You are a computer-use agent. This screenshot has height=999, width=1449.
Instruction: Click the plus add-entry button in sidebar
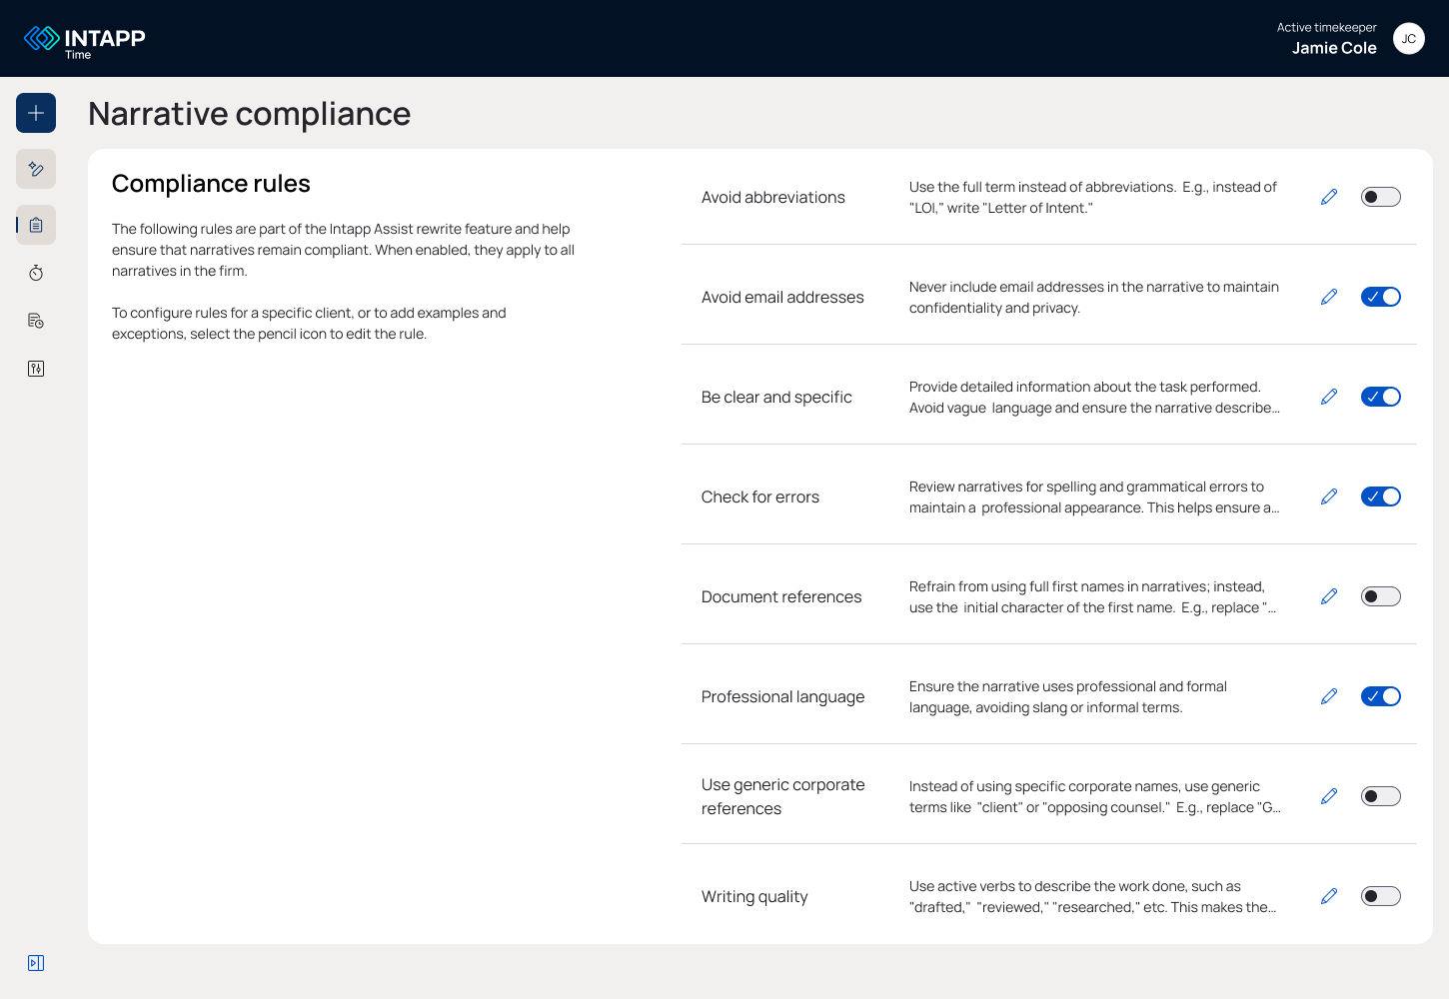pyautogui.click(x=36, y=113)
